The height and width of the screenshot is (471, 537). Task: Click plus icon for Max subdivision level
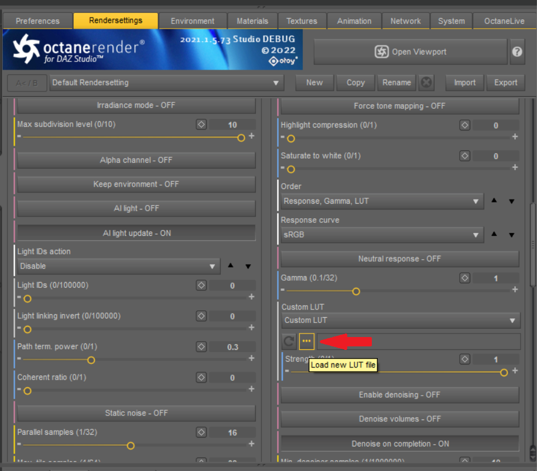tap(252, 136)
